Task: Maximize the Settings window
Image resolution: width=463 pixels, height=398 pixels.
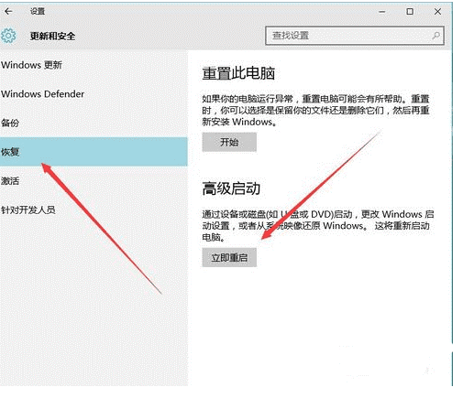Action: point(410,12)
